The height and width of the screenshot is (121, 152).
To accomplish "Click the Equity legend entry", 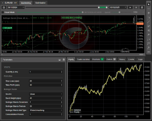I will (x=75, y=112).
